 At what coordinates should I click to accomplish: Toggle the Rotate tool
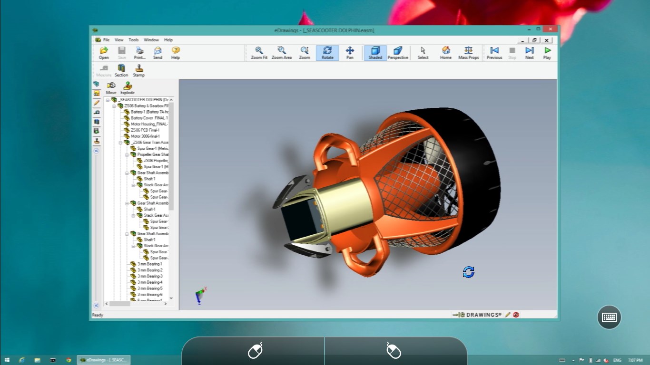pos(327,52)
